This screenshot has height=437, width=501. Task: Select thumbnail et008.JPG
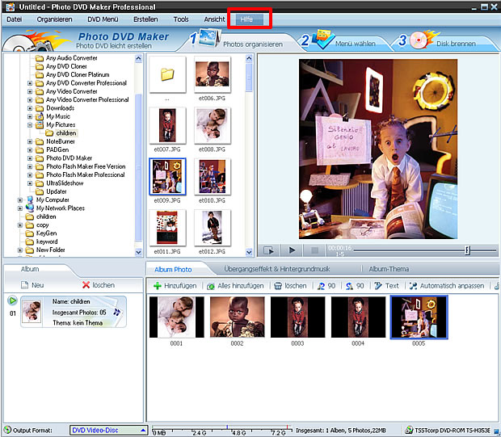213,126
